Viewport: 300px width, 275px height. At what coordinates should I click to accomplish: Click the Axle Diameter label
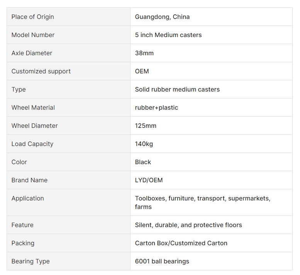click(32, 53)
